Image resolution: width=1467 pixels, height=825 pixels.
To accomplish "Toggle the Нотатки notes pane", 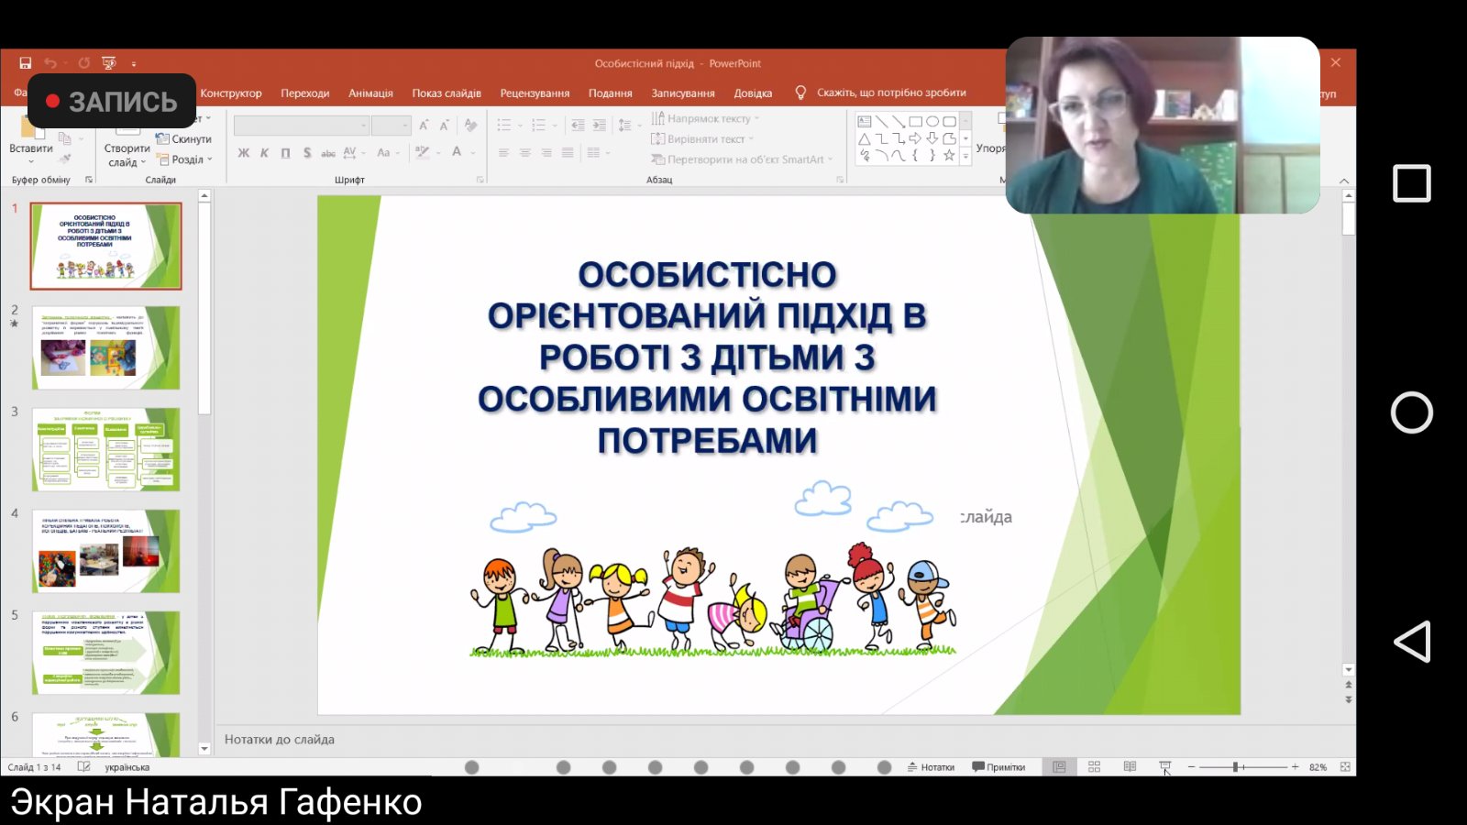I will click(932, 767).
